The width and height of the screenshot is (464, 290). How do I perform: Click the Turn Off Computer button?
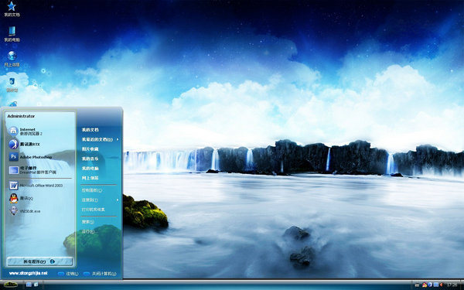[x=100, y=274]
